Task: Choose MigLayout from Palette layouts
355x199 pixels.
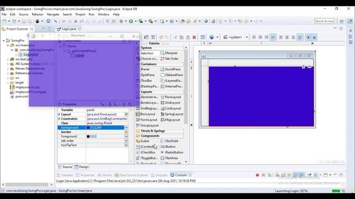Action: (x=170, y=120)
